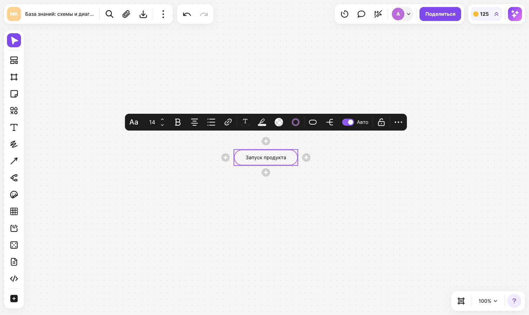Increase font size with up arrow
This screenshot has height=315, width=529.
coord(162,120)
